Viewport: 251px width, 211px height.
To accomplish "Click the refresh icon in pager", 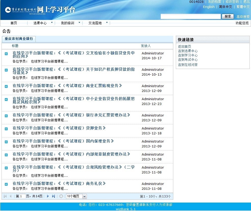I will click(61, 196).
